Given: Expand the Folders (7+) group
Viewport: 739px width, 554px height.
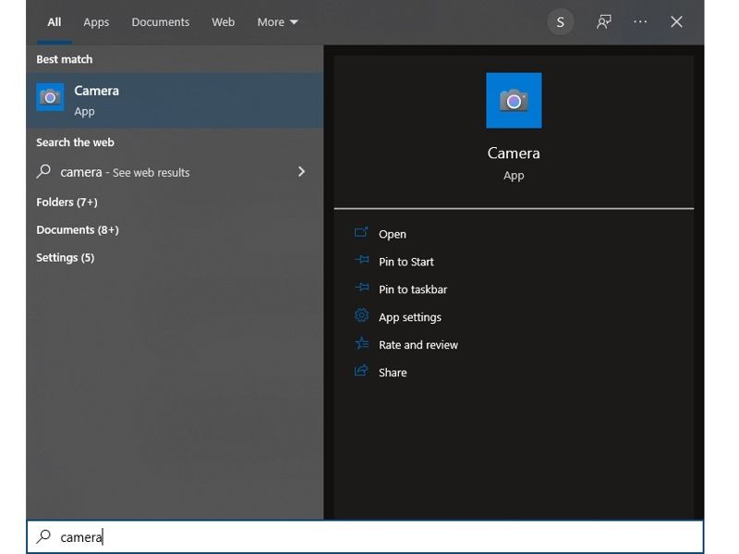Looking at the screenshot, I should pos(67,202).
